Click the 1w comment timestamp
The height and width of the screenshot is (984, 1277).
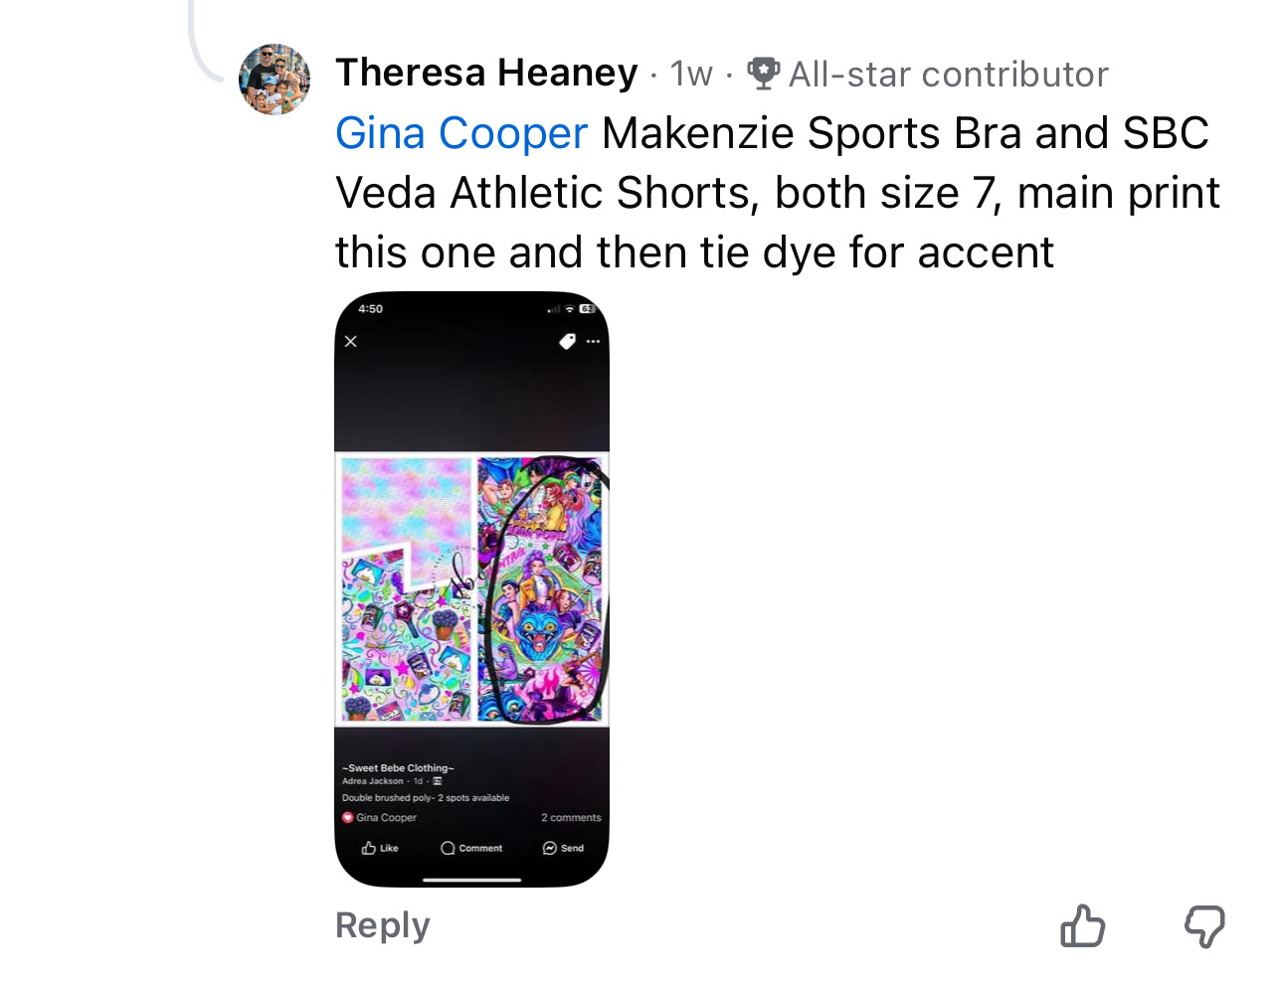coord(691,74)
